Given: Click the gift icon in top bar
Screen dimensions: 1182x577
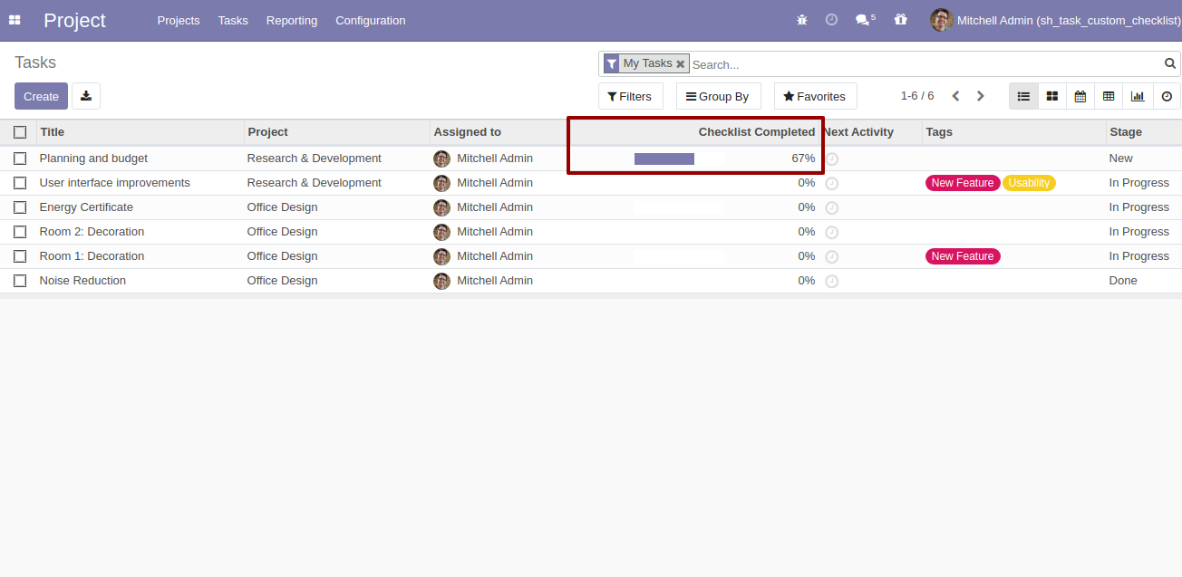Looking at the screenshot, I should (900, 20).
